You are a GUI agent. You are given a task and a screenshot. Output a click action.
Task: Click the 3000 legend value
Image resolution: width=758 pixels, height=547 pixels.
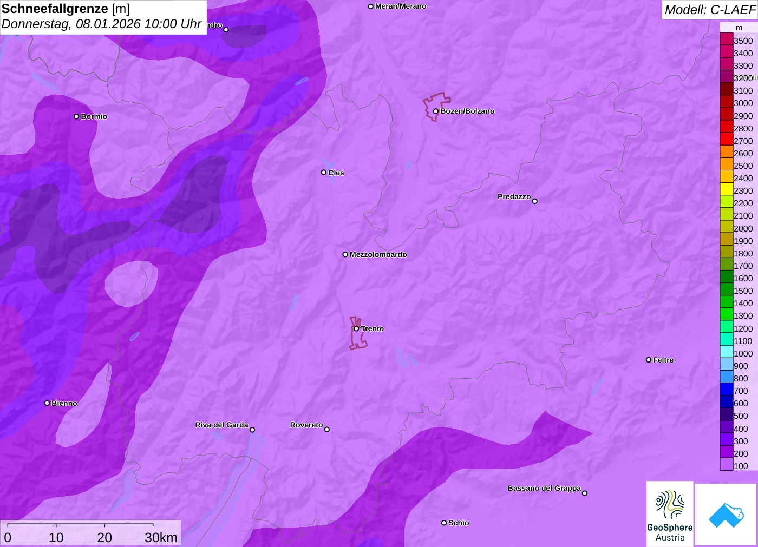(743, 103)
